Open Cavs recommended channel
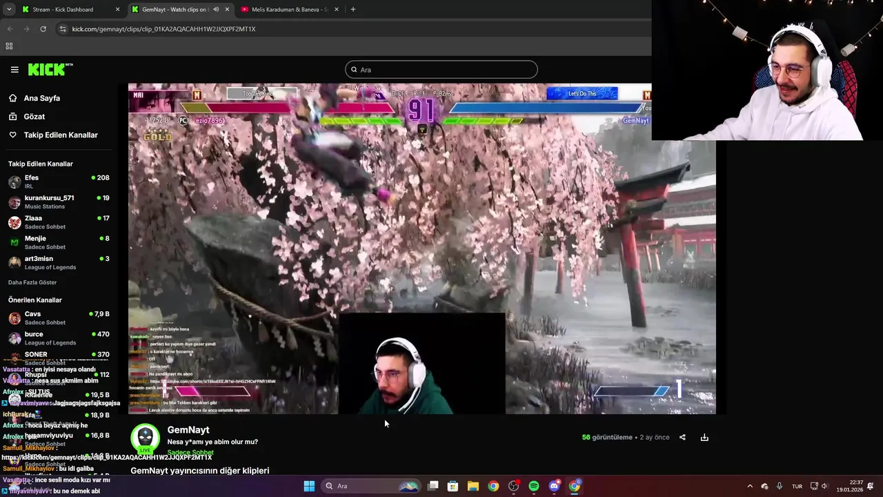This screenshot has height=497, width=883. [x=59, y=318]
